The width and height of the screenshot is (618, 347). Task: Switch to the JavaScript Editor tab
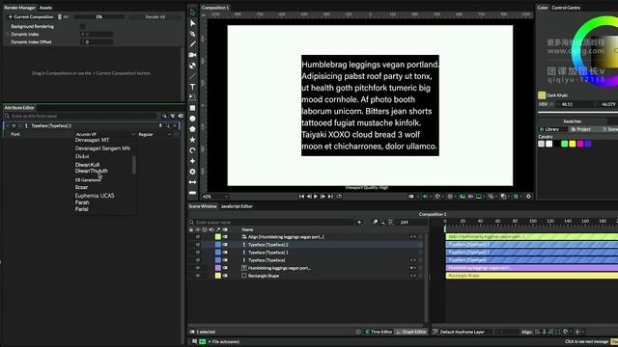click(x=237, y=206)
